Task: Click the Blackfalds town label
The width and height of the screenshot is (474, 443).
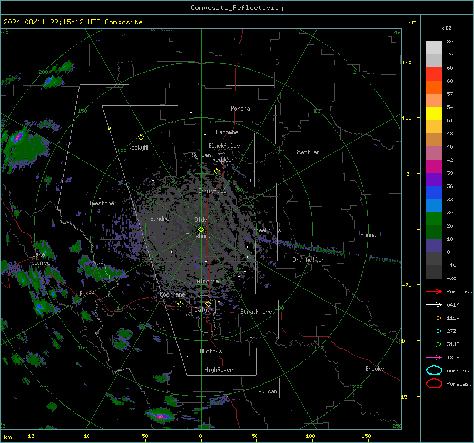Action: pos(224,146)
